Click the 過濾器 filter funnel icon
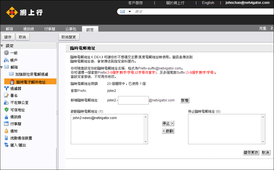The height and width of the screenshot is (170, 274). 6,88
